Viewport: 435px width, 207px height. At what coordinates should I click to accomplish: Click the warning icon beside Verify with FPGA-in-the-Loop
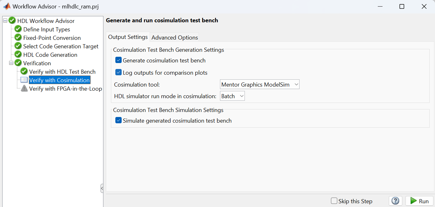click(24, 89)
